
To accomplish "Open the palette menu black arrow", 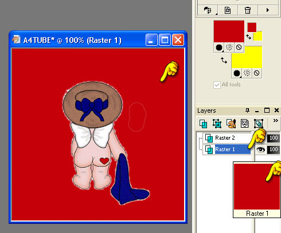I will [268, 10].
